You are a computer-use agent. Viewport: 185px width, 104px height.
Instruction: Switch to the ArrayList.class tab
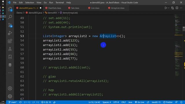tap(118, 8)
